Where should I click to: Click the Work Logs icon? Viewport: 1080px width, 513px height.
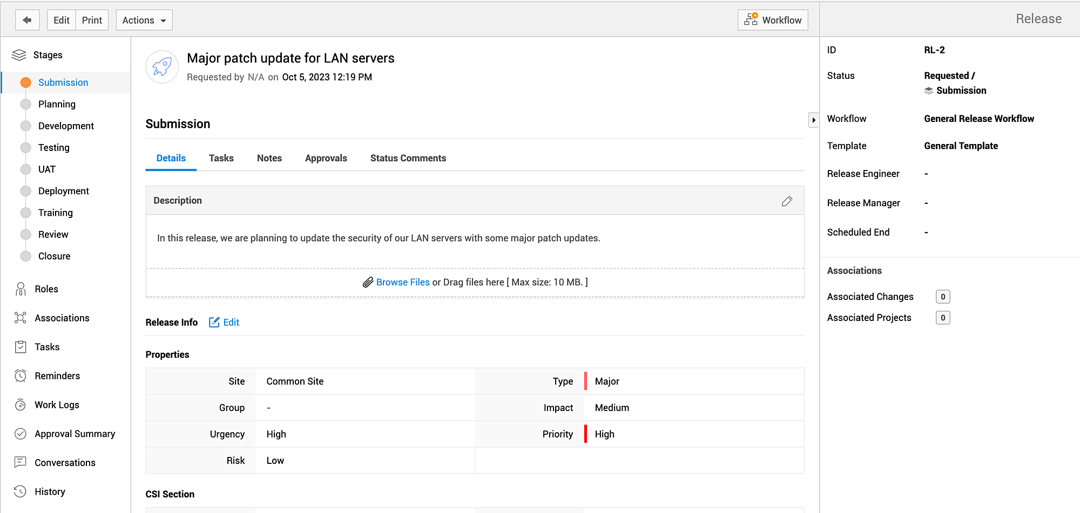click(21, 405)
